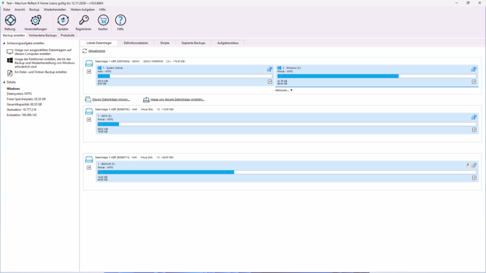486x273 pixels.
Task: Click the Macrium Reflect title bar app icon
Action: [3, 3]
